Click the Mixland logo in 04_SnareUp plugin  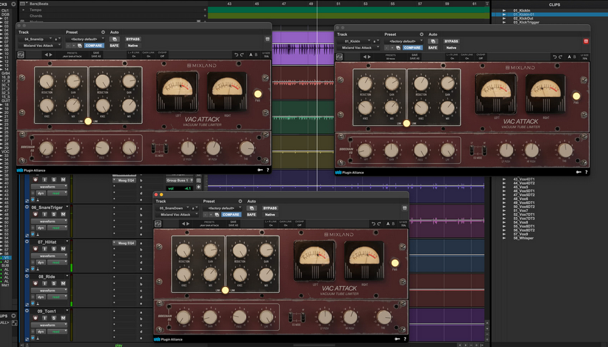coord(202,66)
